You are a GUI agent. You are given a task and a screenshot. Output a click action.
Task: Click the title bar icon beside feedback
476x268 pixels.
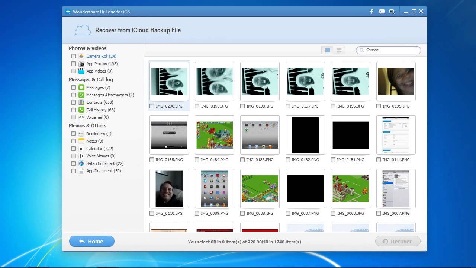coord(392,12)
